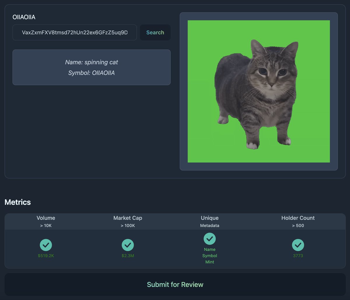Viewport: 350px width, 300px height.
Task: Click the Market Cap verification checkmark
Action: point(128,245)
